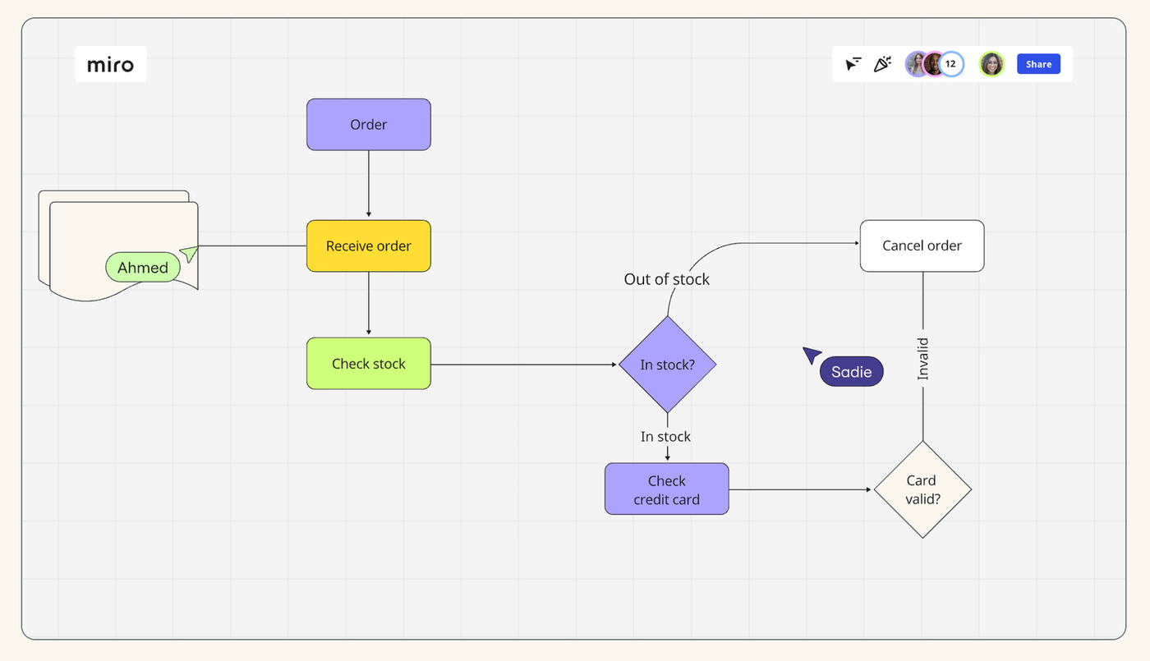Click Ahmed's green cursor arrow
1150x661 pixels.
pos(190,254)
